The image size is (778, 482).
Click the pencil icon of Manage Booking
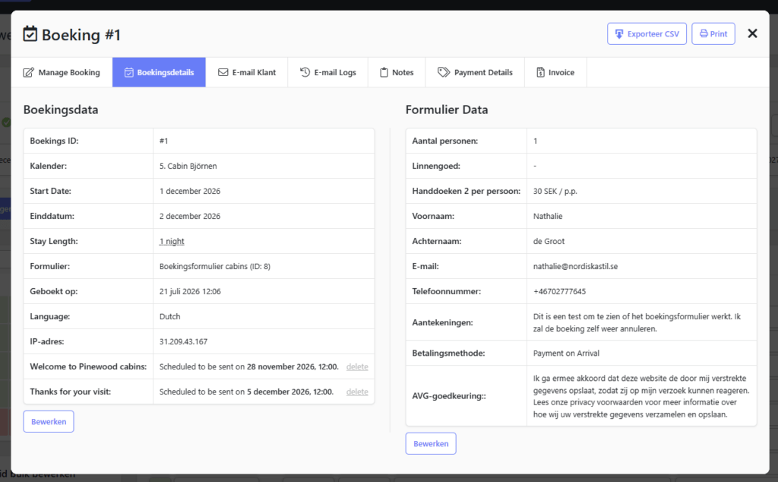(29, 72)
